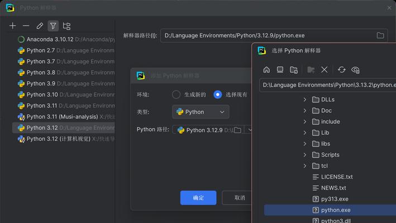Viewport: 396px width, 223px height.
Task: Expand the libs folder
Action: 305,144
